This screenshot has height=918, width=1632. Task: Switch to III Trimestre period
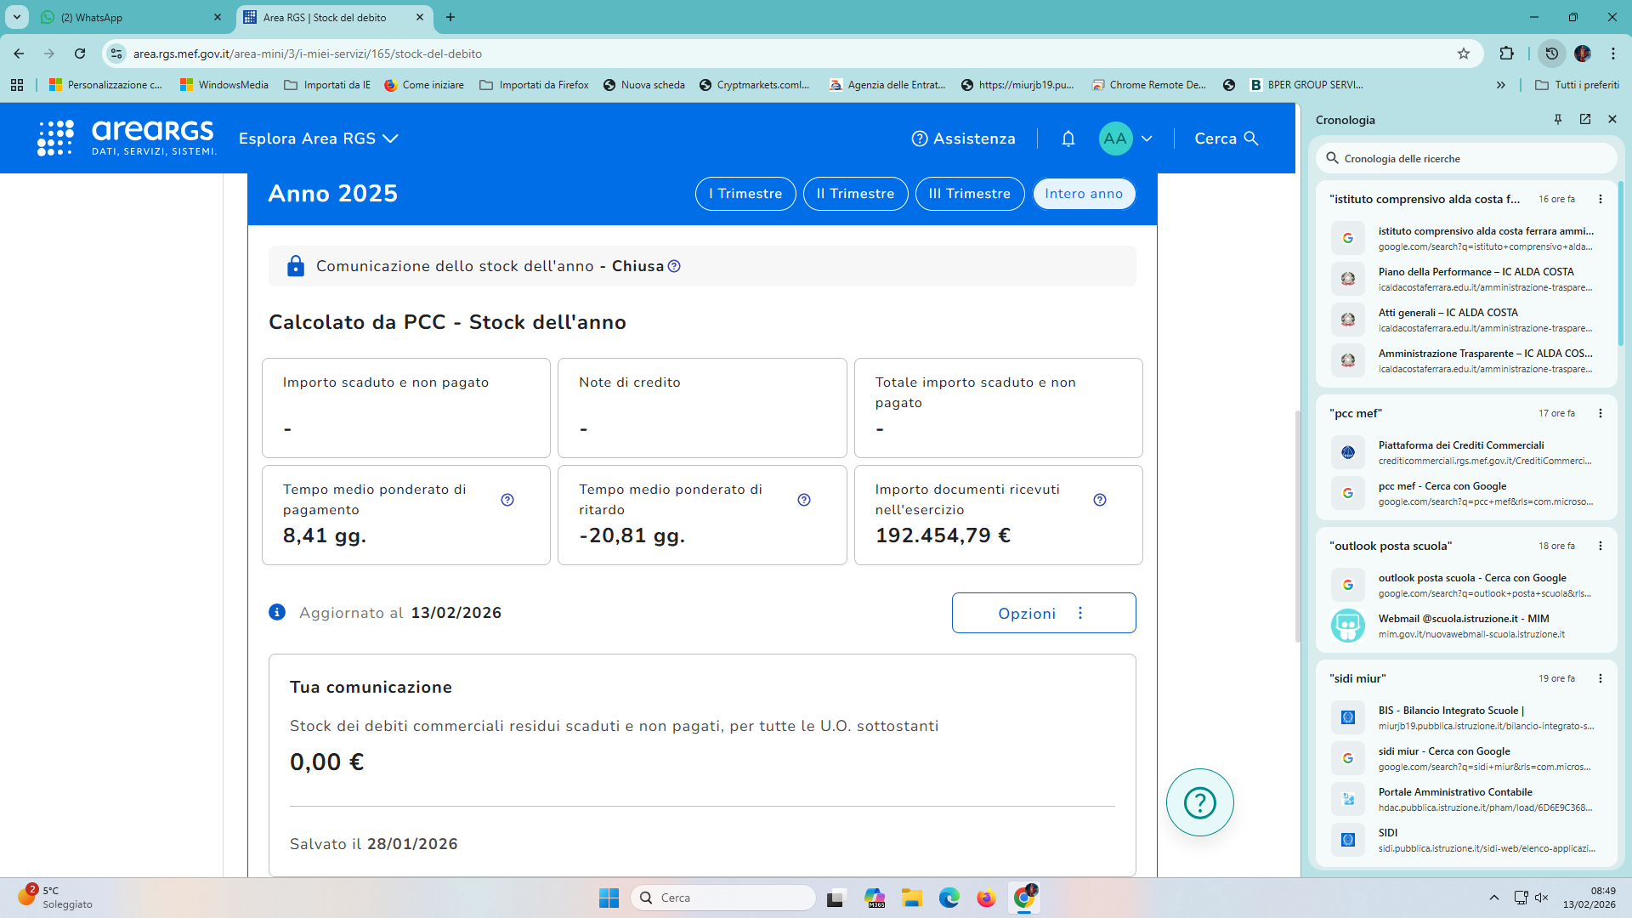(969, 194)
